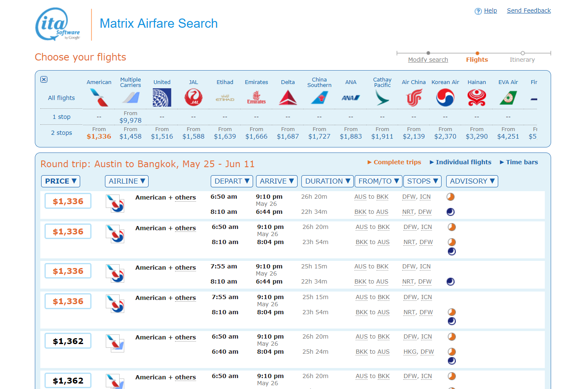
Task: Open the ARRIVE filter dropdown
Action: pos(277,181)
